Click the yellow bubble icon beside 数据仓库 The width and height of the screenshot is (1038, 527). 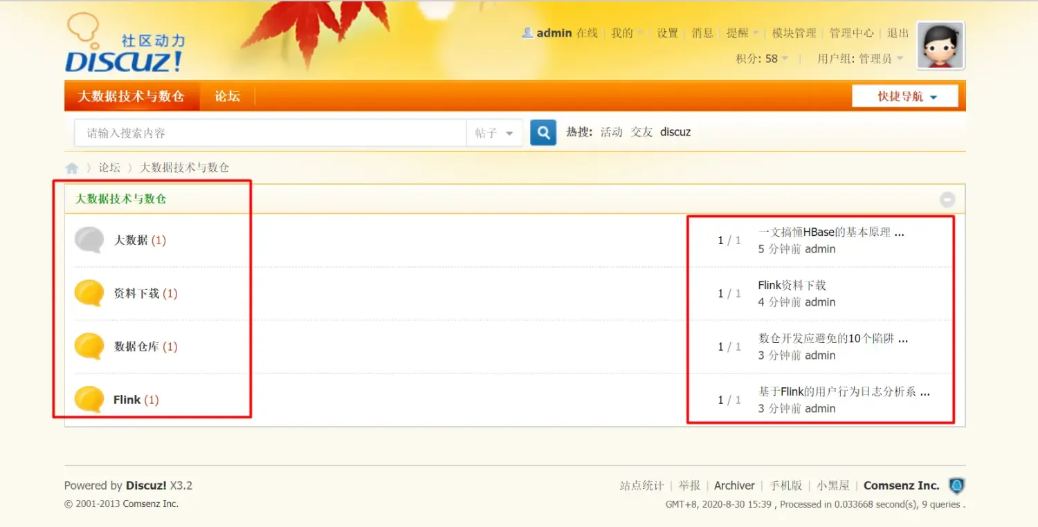coord(89,346)
